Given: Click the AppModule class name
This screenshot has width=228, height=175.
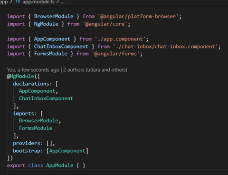Looking at the screenshot, I should [x=60, y=165].
